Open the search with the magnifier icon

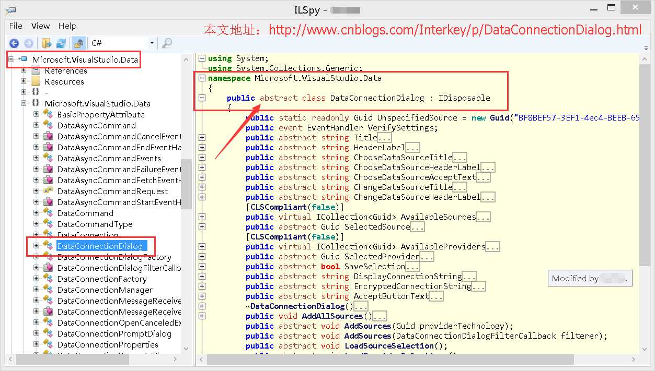tap(167, 43)
